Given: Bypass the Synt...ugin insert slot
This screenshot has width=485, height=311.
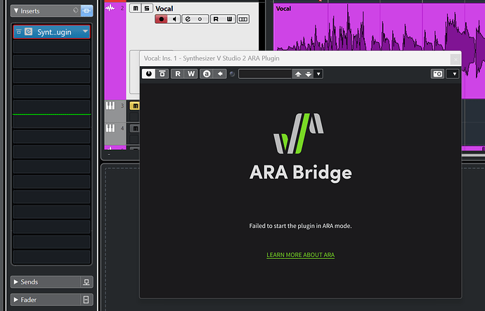Looking at the screenshot, I should point(18,32).
